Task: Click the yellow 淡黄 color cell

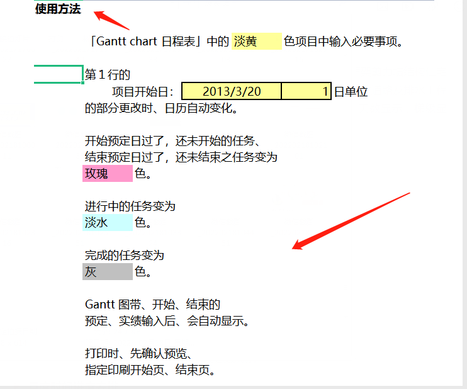Action: coord(256,41)
